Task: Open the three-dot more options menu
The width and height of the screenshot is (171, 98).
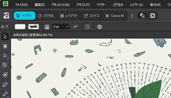Action: click(x=132, y=16)
